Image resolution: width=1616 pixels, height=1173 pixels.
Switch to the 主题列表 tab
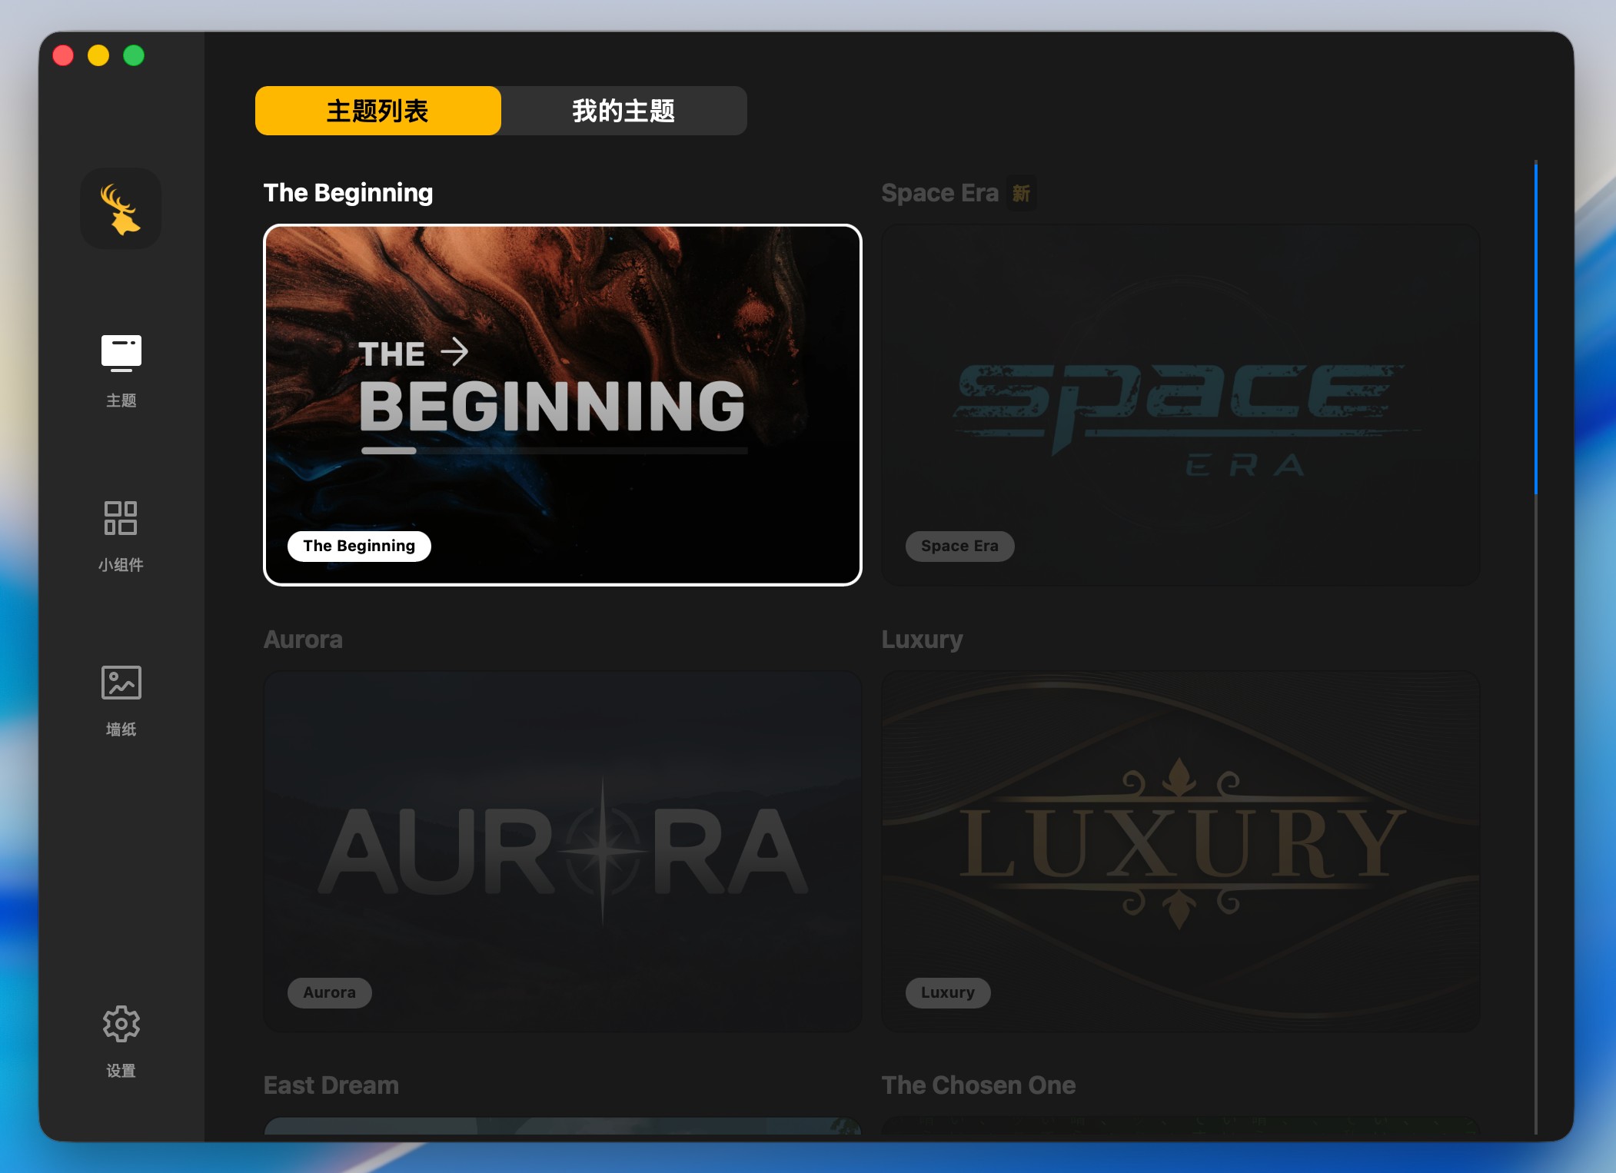pos(377,111)
